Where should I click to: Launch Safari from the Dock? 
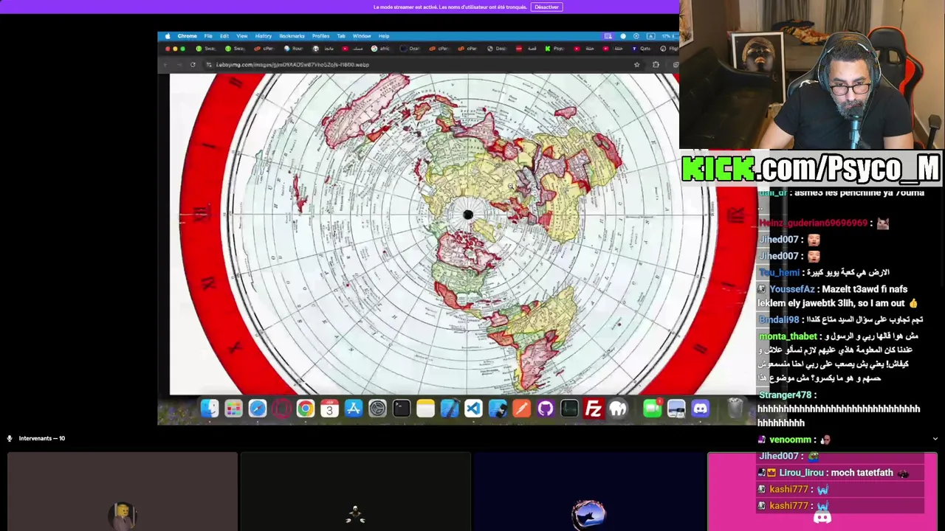click(258, 409)
